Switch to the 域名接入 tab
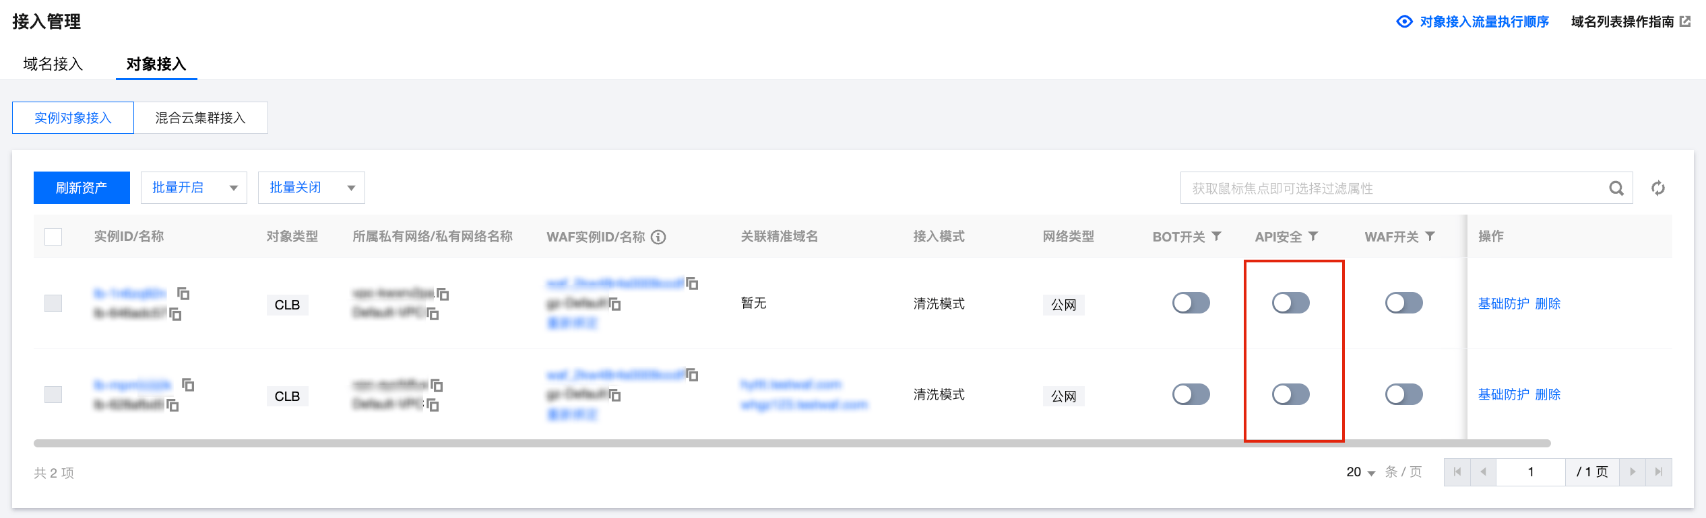This screenshot has height=518, width=1706. (x=53, y=64)
